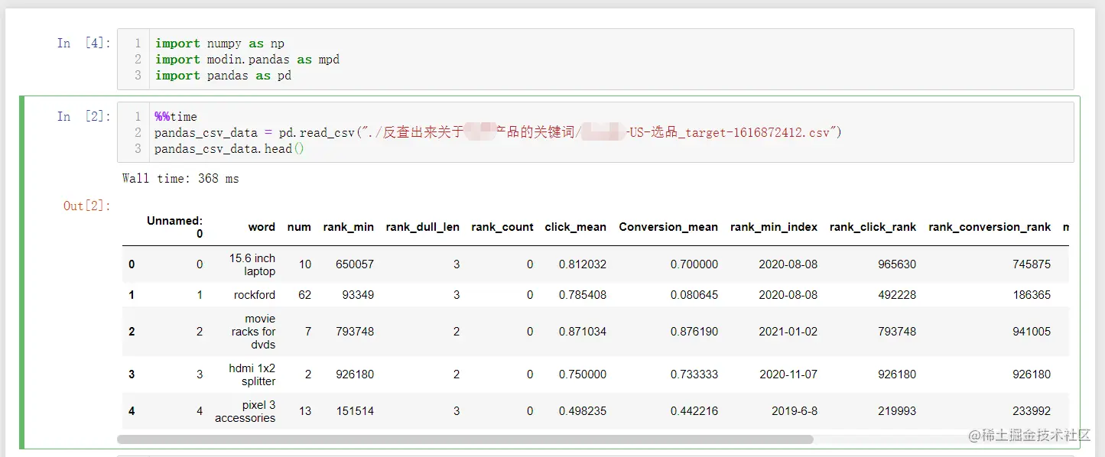Click the rank_conversion_rank value 941005

[x=1031, y=332]
